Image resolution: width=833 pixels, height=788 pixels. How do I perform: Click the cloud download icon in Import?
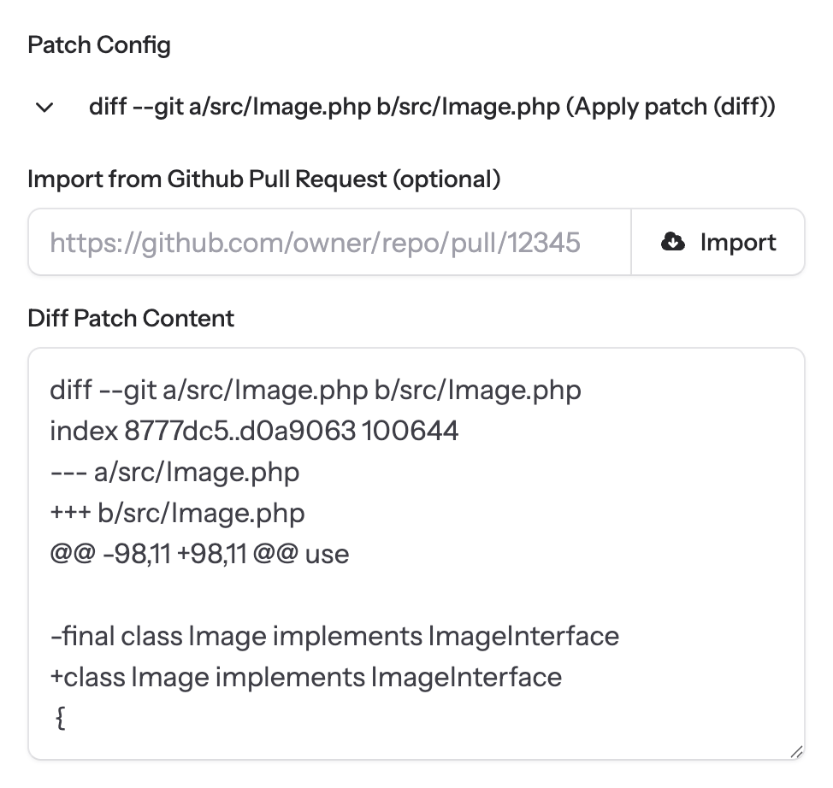click(x=672, y=242)
